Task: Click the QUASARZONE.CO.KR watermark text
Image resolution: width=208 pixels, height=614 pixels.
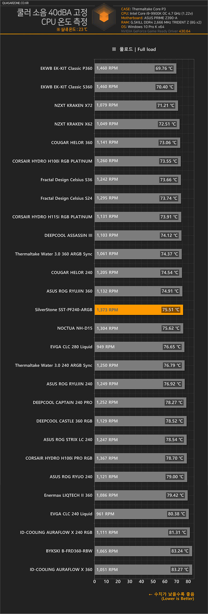Action: point(15,3)
